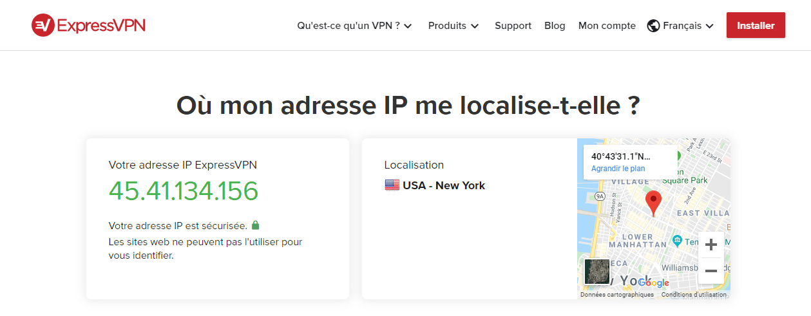The image size is (811, 316).
Task: Click the green secured padlock icon
Action: [x=256, y=225]
